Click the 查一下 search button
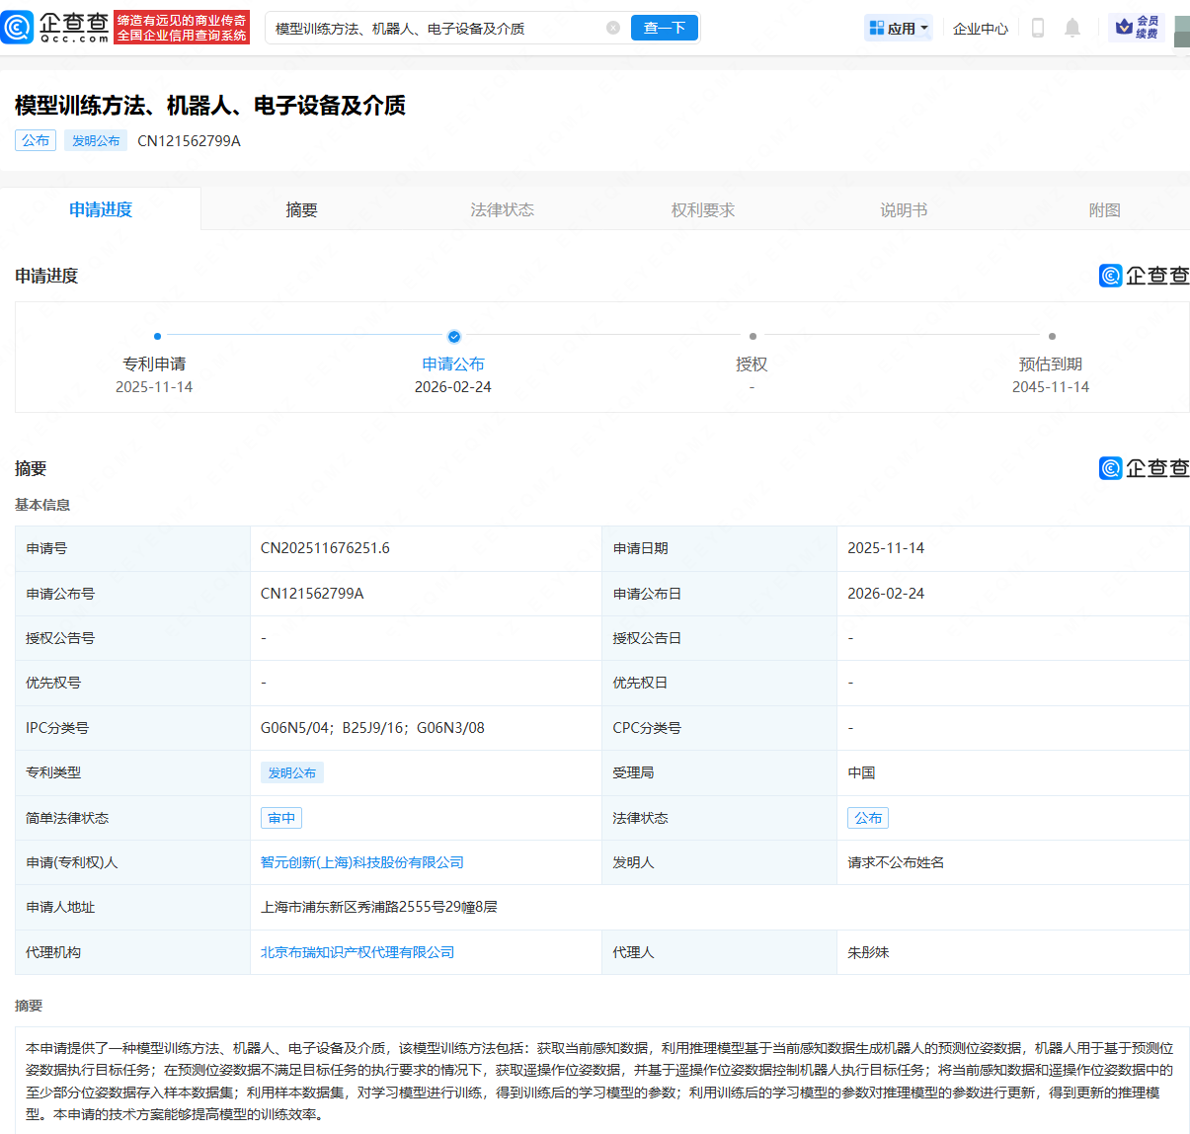The height and width of the screenshot is (1134, 1190). click(665, 29)
